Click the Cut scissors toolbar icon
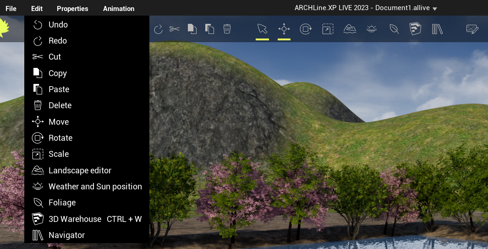Viewport: 488px width, 249px height. click(175, 29)
